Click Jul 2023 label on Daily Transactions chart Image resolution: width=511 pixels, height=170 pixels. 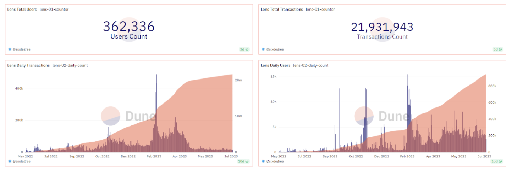point(231,156)
